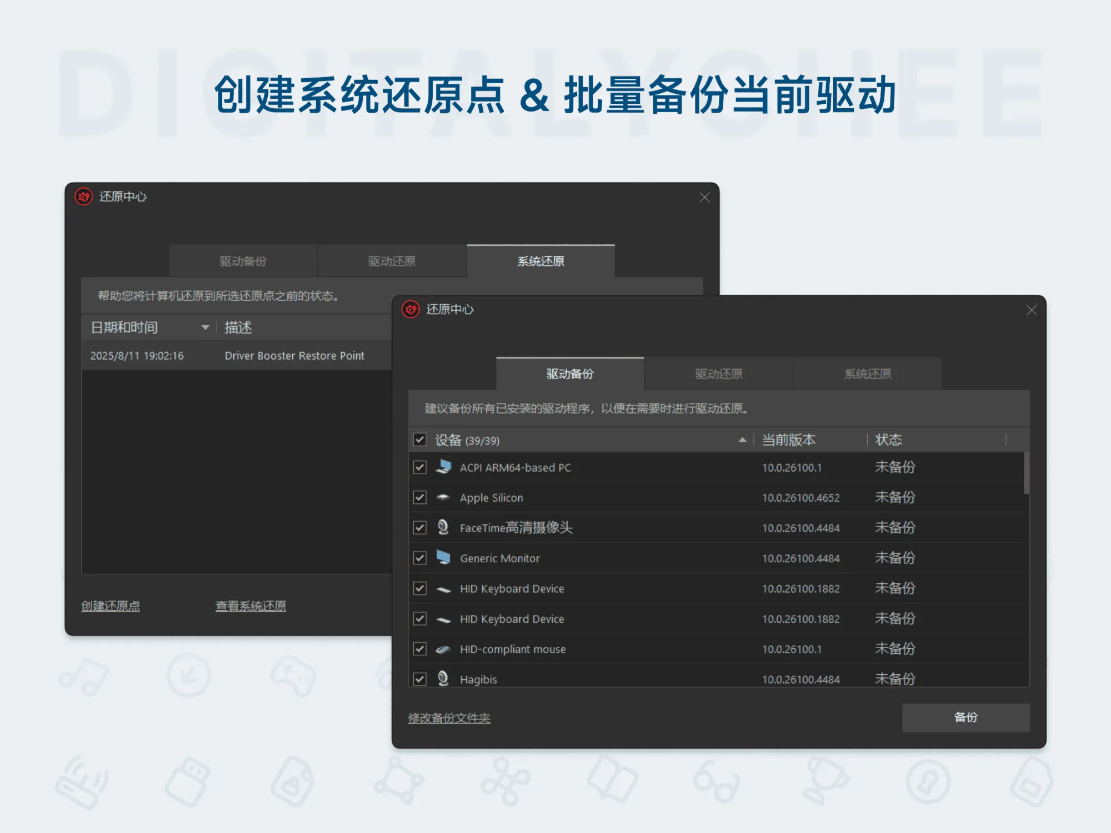This screenshot has width=1111, height=833.
Task: Click the Apple Silicon device icon
Action: pyautogui.click(x=443, y=497)
